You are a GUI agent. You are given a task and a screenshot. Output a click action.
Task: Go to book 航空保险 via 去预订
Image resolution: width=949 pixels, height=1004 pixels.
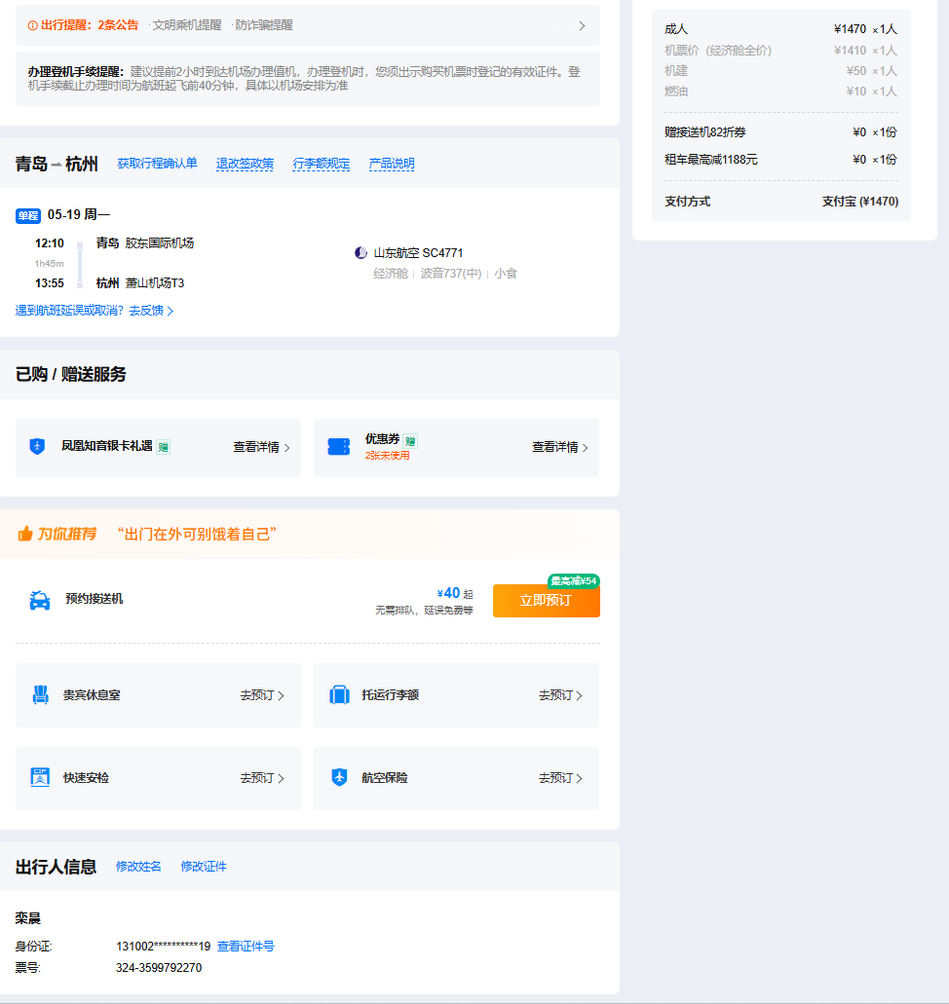click(560, 778)
